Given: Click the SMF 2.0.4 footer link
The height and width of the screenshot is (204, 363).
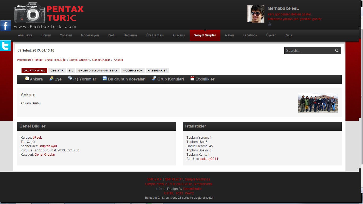Looking at the screenshot, I should coord(154,179).
